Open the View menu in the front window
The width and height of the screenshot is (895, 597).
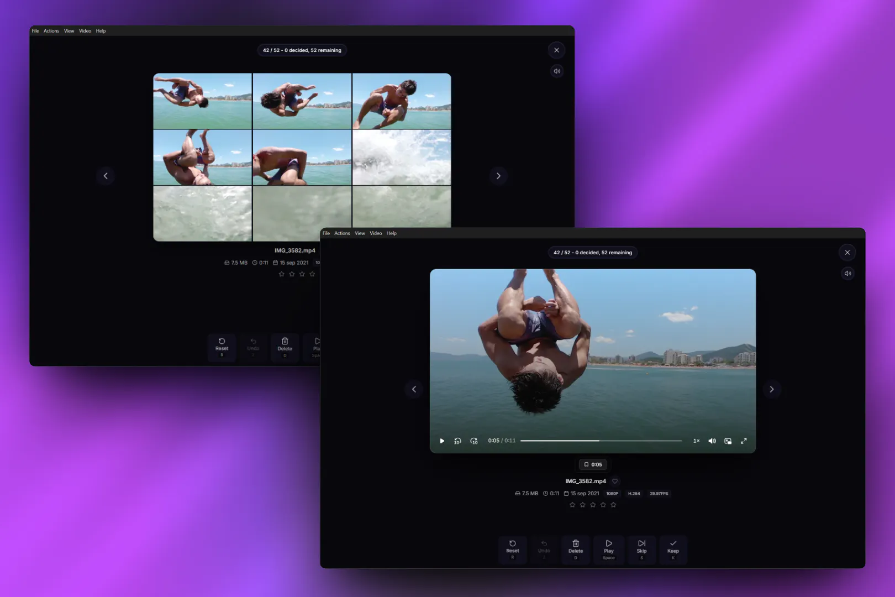[x=360, y=233]
